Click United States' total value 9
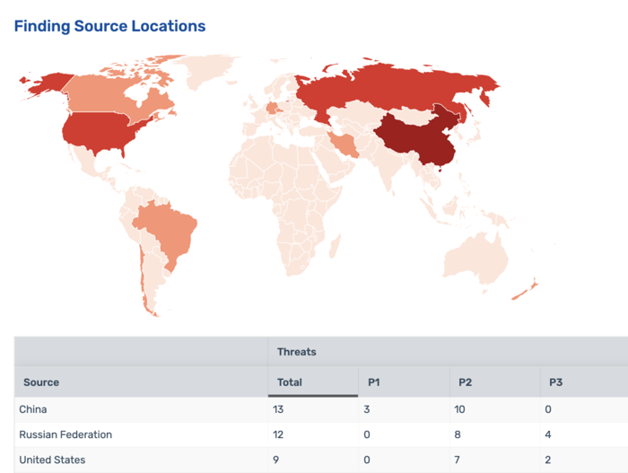 275,460
